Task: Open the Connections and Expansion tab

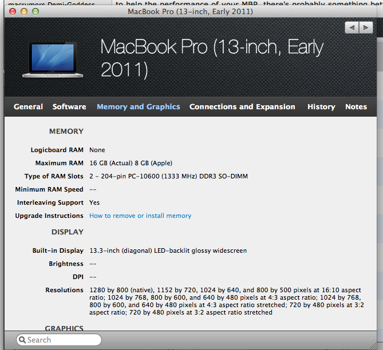Action: coord(242,107)
